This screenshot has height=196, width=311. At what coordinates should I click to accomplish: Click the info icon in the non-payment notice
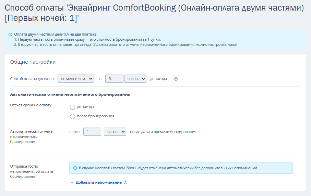(x=75, y=168)
